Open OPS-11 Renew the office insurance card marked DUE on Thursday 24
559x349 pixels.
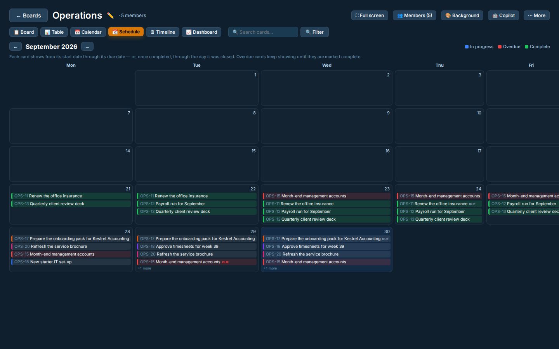[439, 204]
